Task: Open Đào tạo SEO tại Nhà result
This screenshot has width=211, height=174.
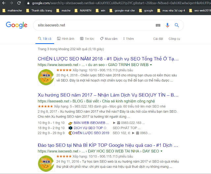Action: tap(108, 145)
